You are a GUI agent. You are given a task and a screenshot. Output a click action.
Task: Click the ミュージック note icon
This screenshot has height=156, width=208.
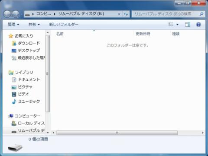[14, 102]
